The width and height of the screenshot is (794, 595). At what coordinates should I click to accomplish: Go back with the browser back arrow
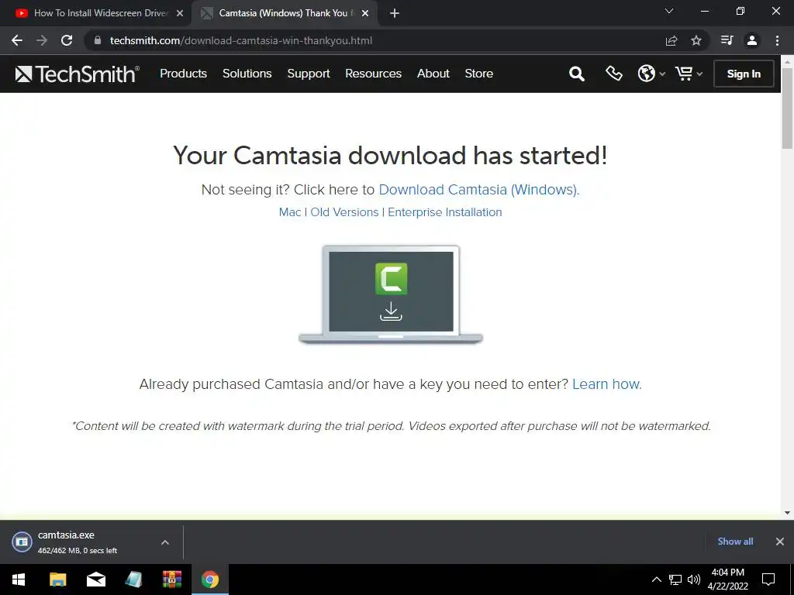(17, 40)
